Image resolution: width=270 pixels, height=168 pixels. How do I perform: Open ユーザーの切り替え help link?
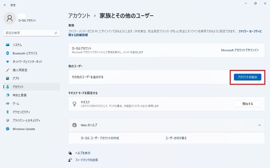(176, 138)
